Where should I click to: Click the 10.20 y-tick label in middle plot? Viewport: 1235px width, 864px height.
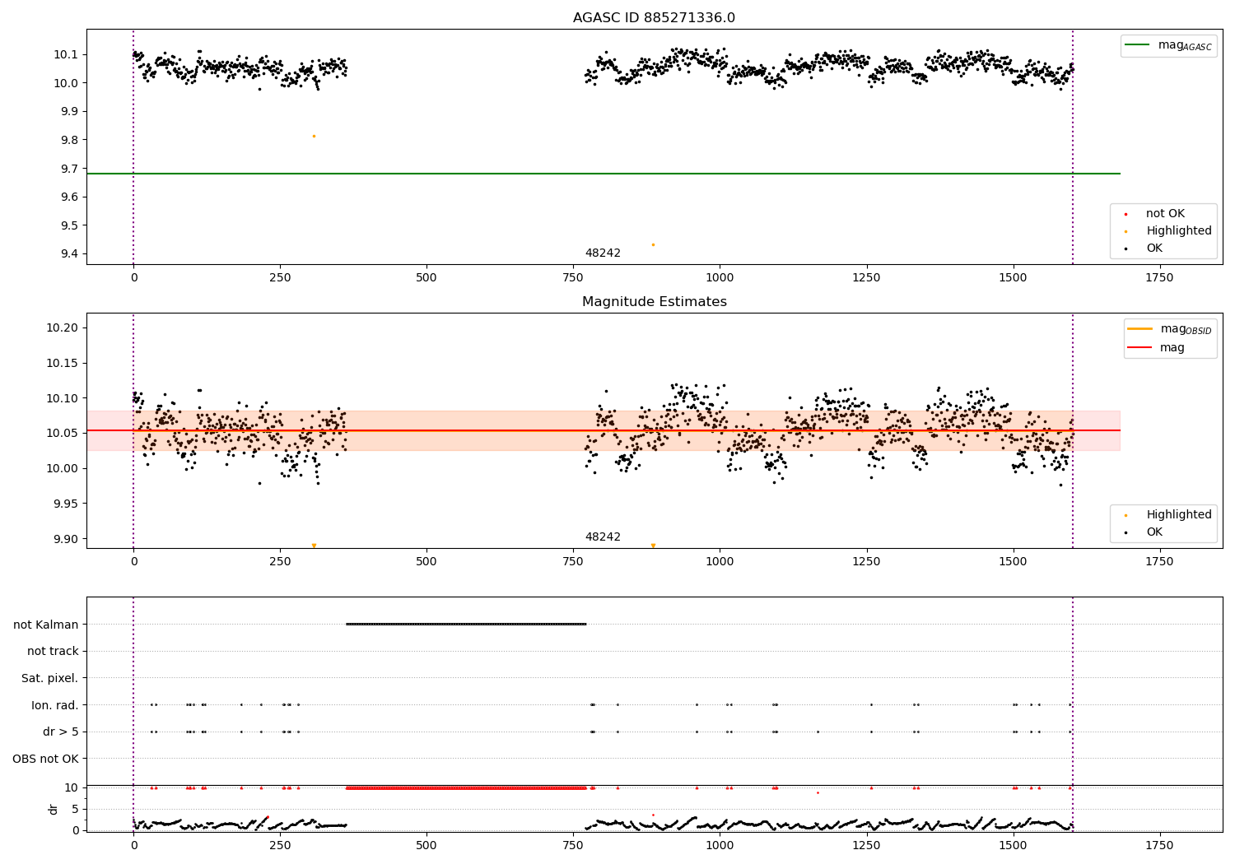pyautogui.click(x=64, y=328)
